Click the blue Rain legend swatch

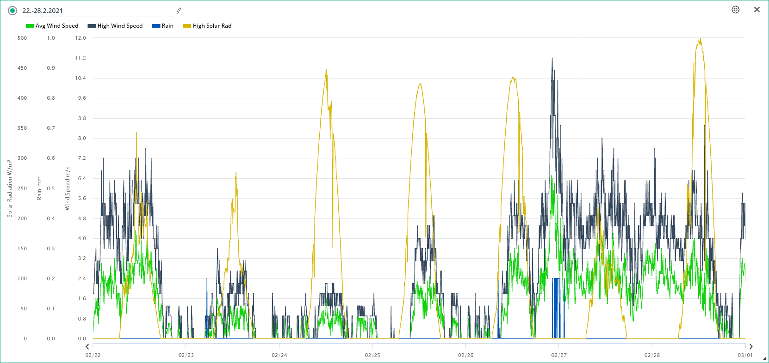pyautogui.click(x=156, y=26)
